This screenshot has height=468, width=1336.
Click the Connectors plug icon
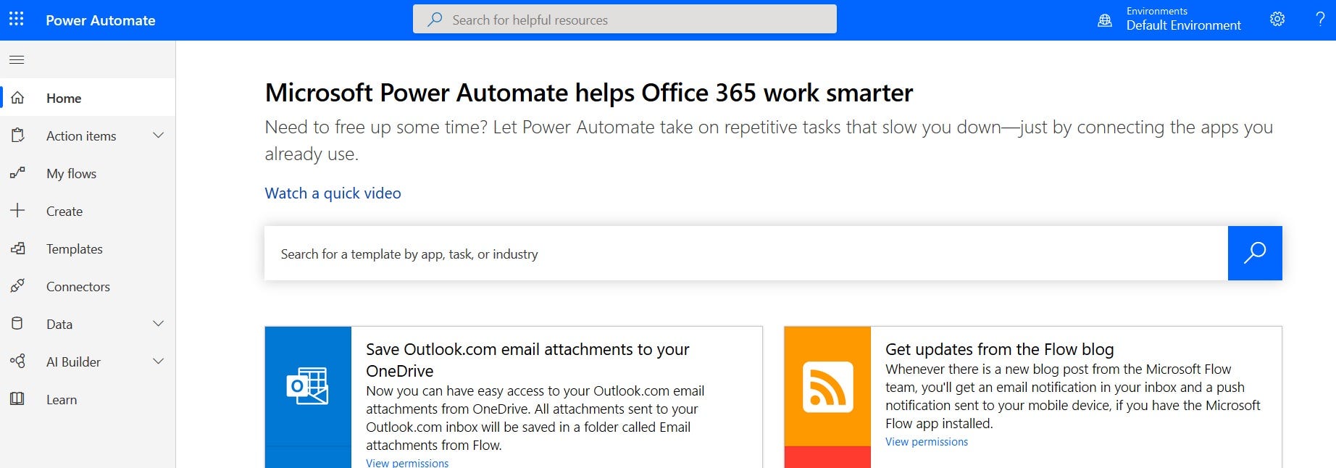click(x=17, y=286)
